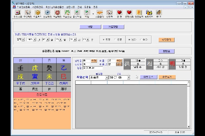Click the 종료 menu item in the menu bar
This screenshot has height=136, width=205.
pyautogui.click(x=95, y=7)
